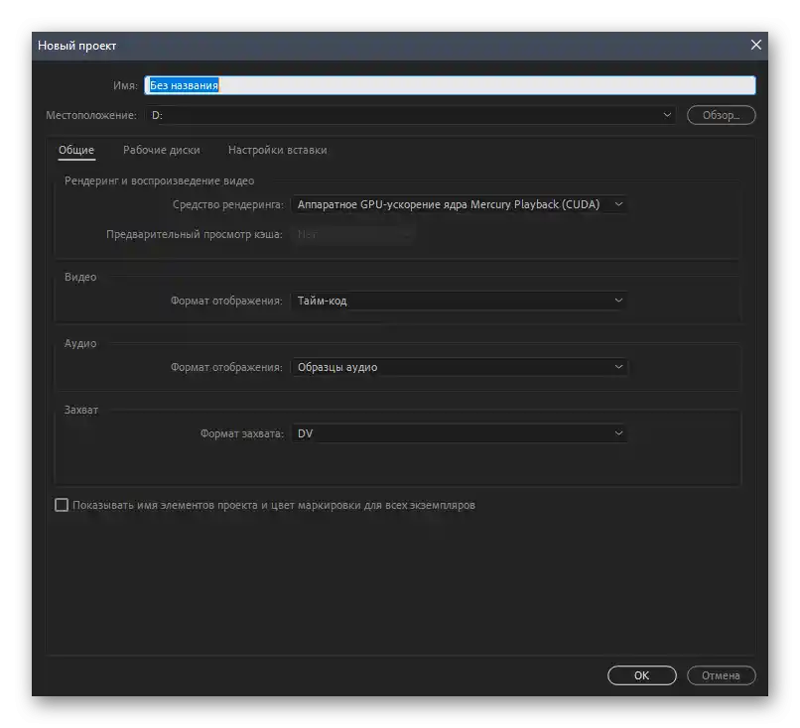This screenshot has width=800, height=728.
Task: Expand the Средство рендеринга dropdown
Action: [460, 204]
